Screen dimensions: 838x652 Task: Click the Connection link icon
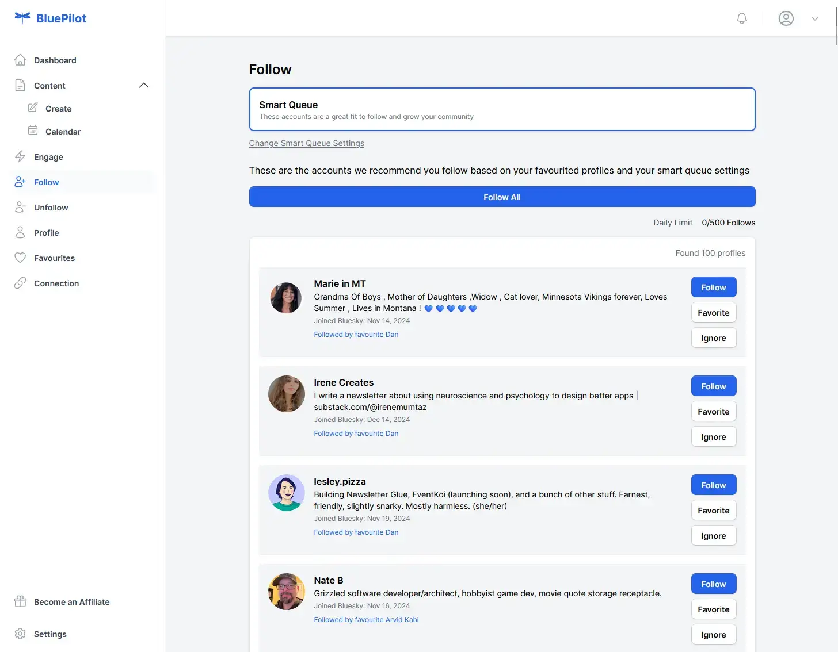[x=20, y=283]
